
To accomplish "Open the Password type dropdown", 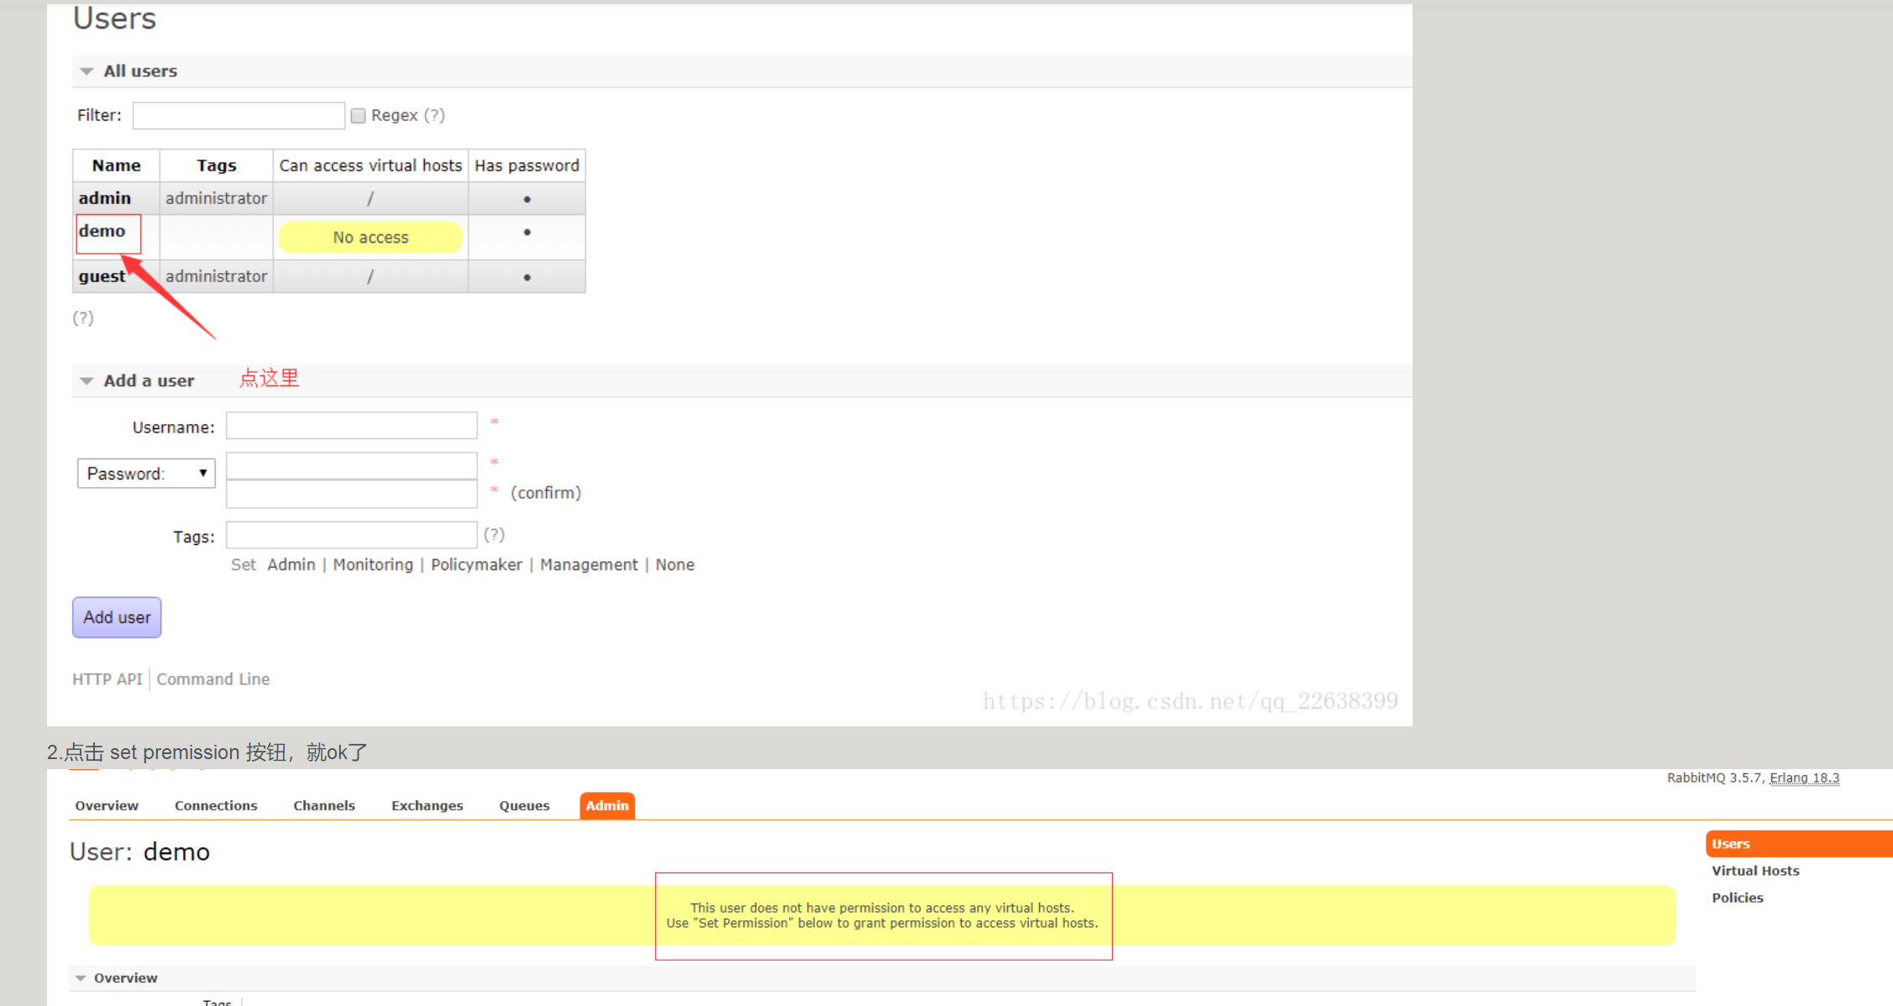I will [146, 474].
